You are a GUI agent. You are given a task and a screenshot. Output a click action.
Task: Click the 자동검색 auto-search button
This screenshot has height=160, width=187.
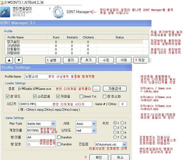pos(115,89)
